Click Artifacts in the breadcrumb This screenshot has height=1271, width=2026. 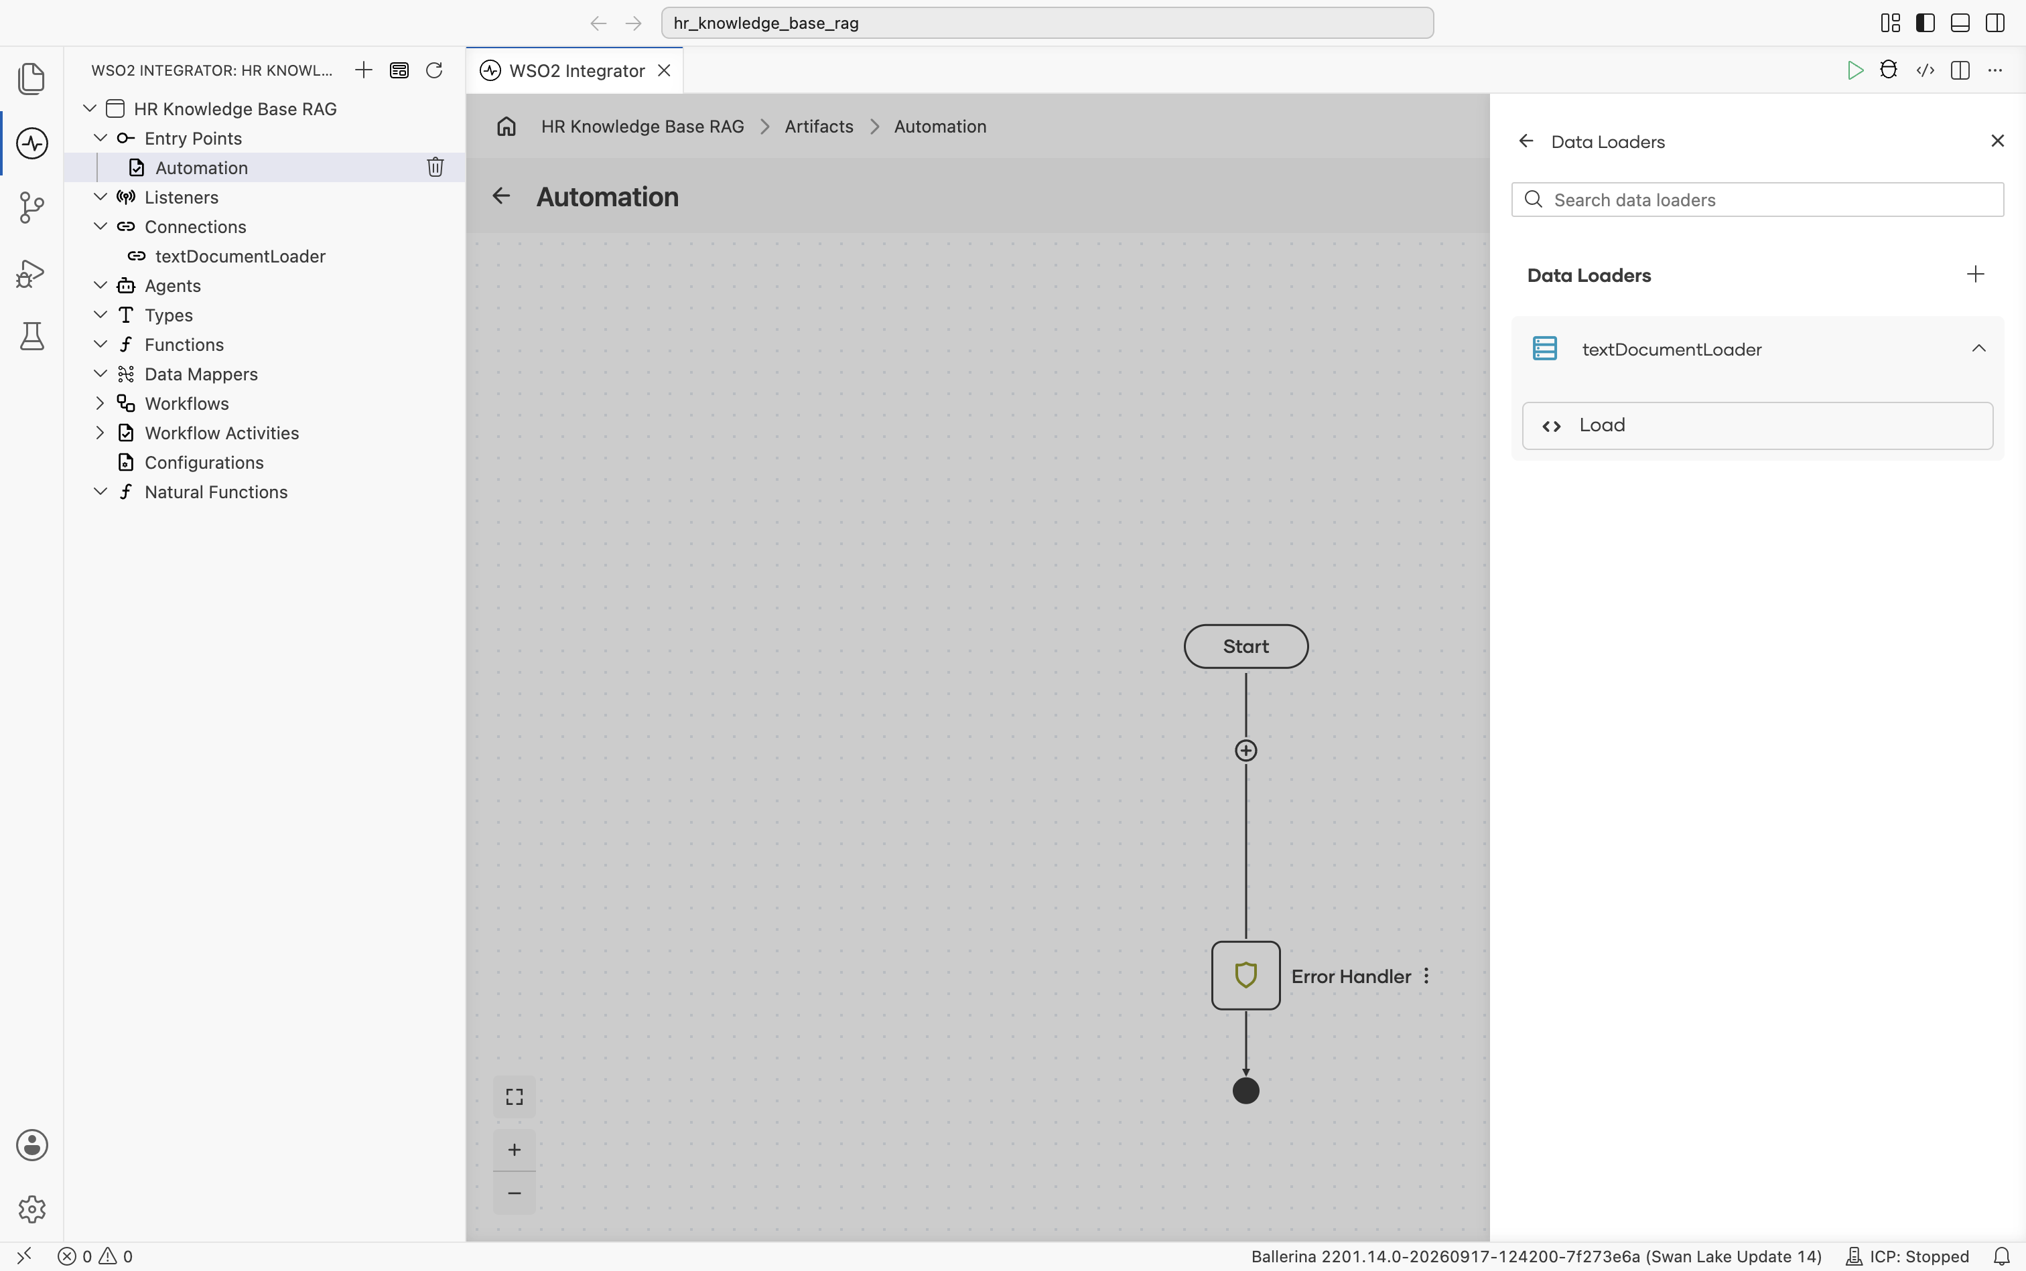(x=818, y=126)
